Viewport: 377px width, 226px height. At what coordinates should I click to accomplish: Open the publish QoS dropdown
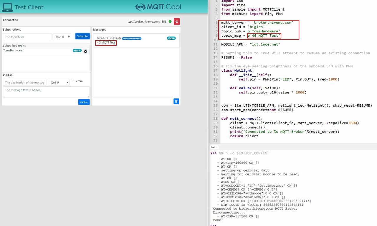tap(58, 83)
